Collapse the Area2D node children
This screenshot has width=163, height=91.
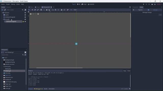pos(3,19)
